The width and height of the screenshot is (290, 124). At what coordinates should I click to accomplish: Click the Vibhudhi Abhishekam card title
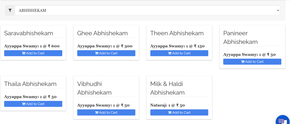pos(94,88)
